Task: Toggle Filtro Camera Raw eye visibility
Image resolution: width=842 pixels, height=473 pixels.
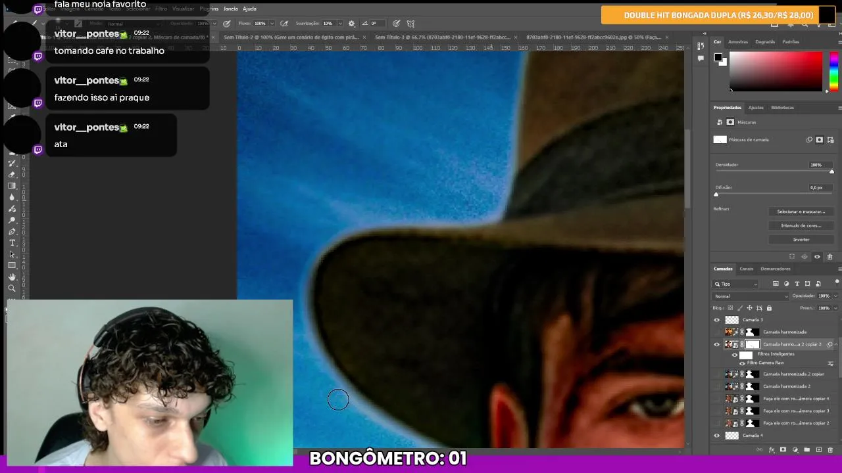Action: pos(743,363)
